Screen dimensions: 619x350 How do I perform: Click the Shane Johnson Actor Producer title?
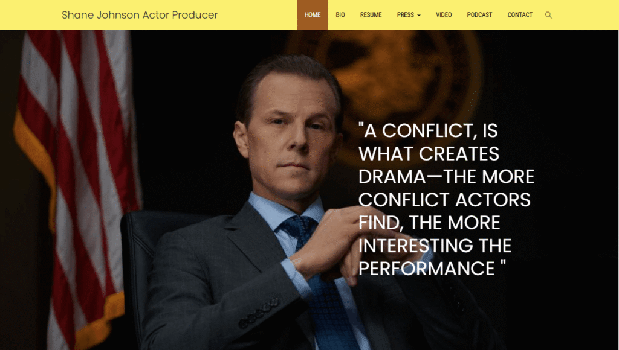coord(140,15)
